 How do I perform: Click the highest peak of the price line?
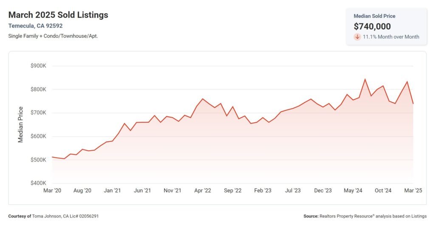(x=365, y=79)
